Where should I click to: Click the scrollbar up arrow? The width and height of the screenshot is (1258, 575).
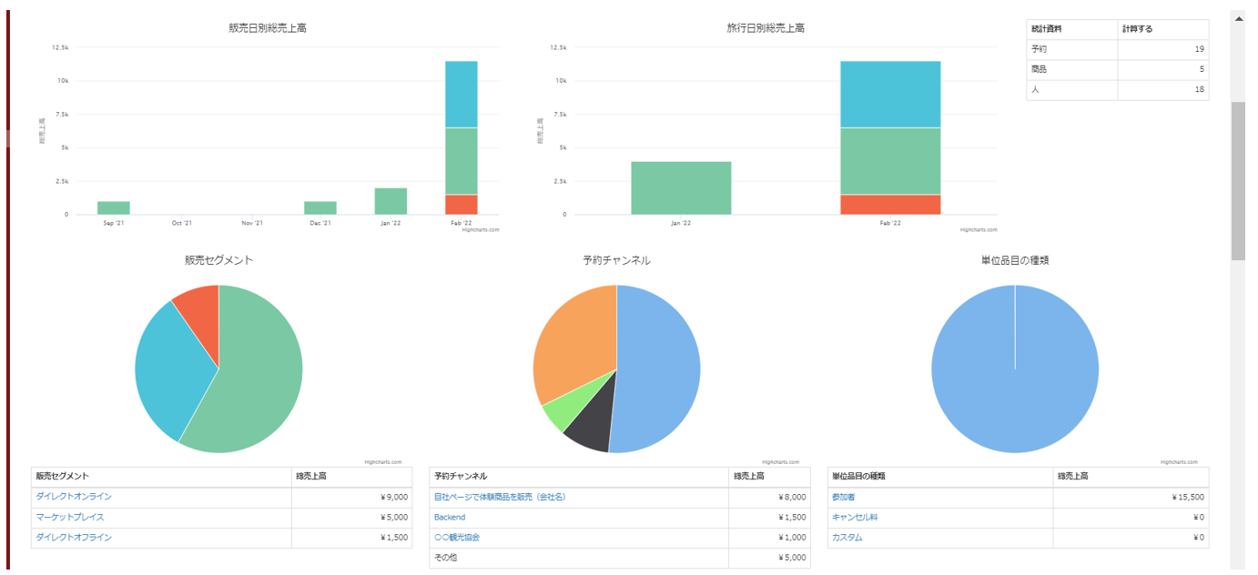click(1238, 17)
